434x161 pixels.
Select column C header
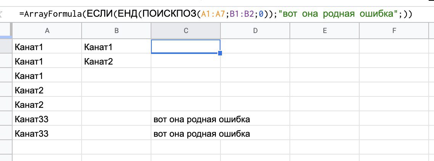coord(186,31)
